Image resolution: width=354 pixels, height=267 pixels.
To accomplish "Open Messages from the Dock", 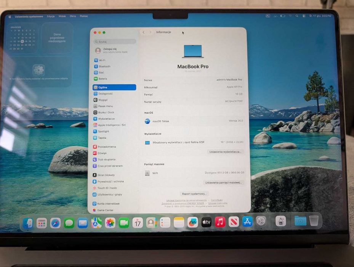I will coord(69,224).
